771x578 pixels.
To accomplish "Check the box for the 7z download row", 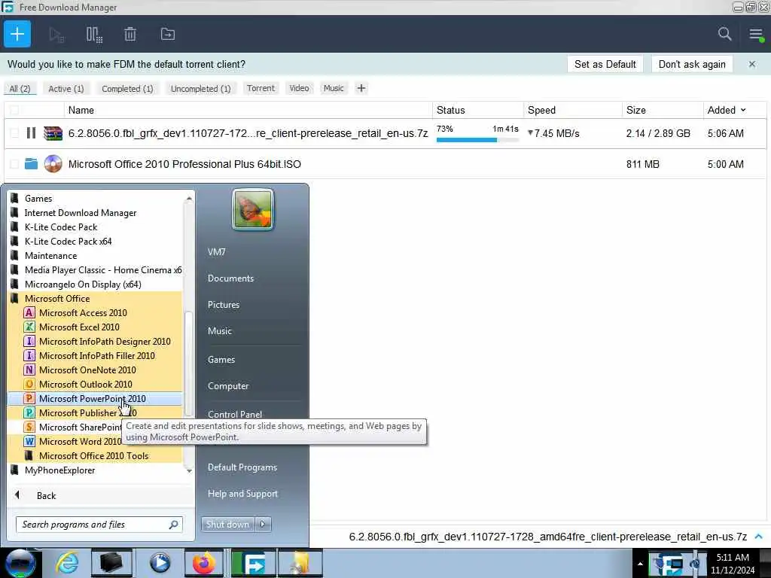I will [14, 133].
